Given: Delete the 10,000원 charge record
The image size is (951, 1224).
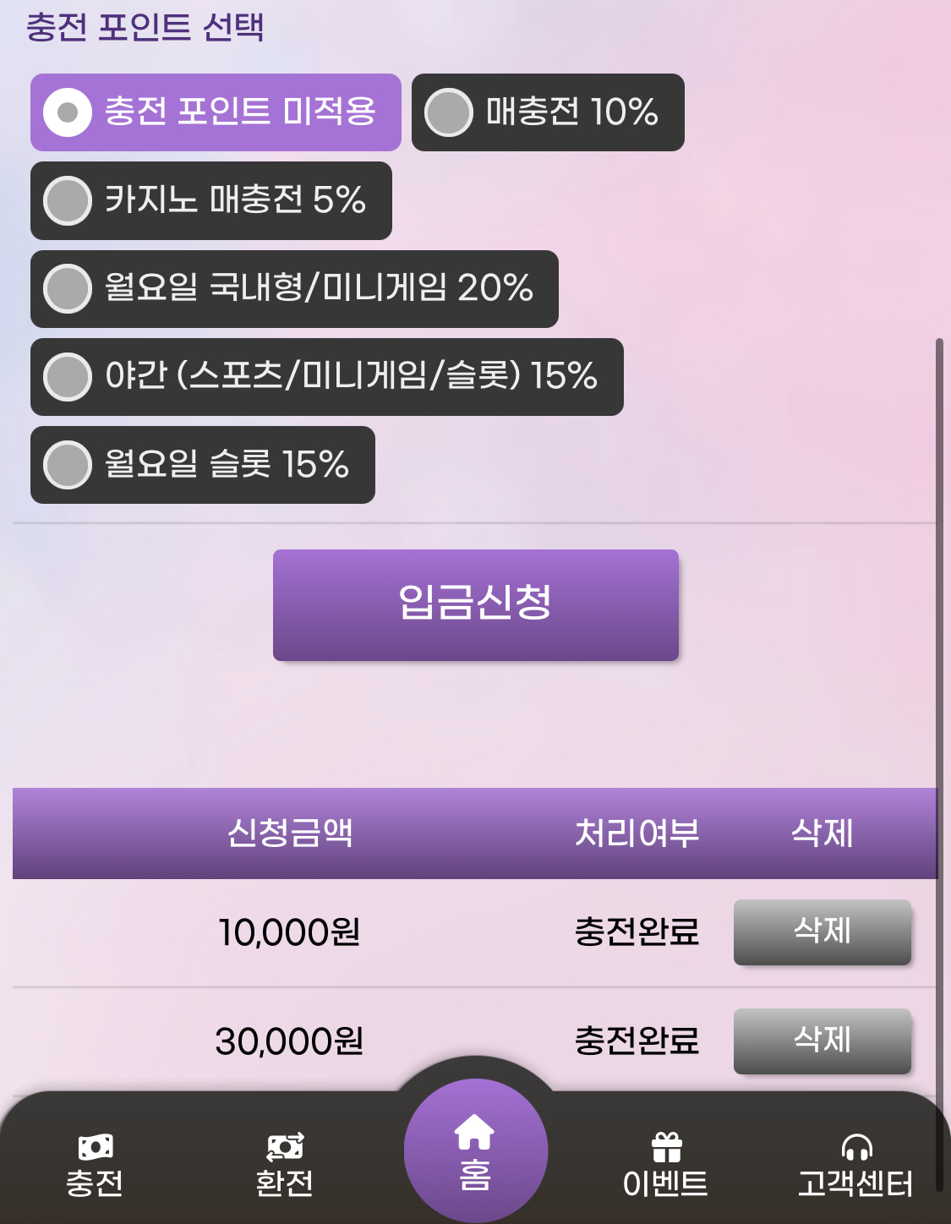Looking at the screenshot, I should tap(823, 932).
